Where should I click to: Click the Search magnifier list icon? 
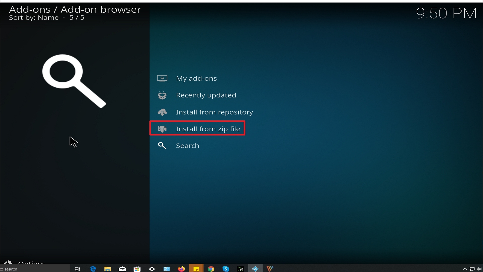(162, 146)
